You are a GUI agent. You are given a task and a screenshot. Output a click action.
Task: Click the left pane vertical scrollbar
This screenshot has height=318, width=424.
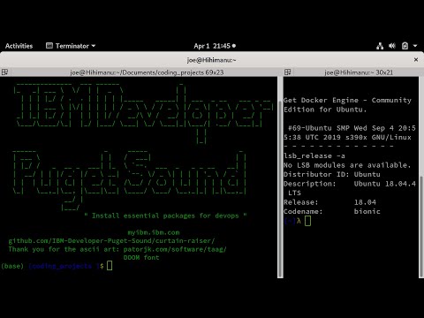click(280, 188)
